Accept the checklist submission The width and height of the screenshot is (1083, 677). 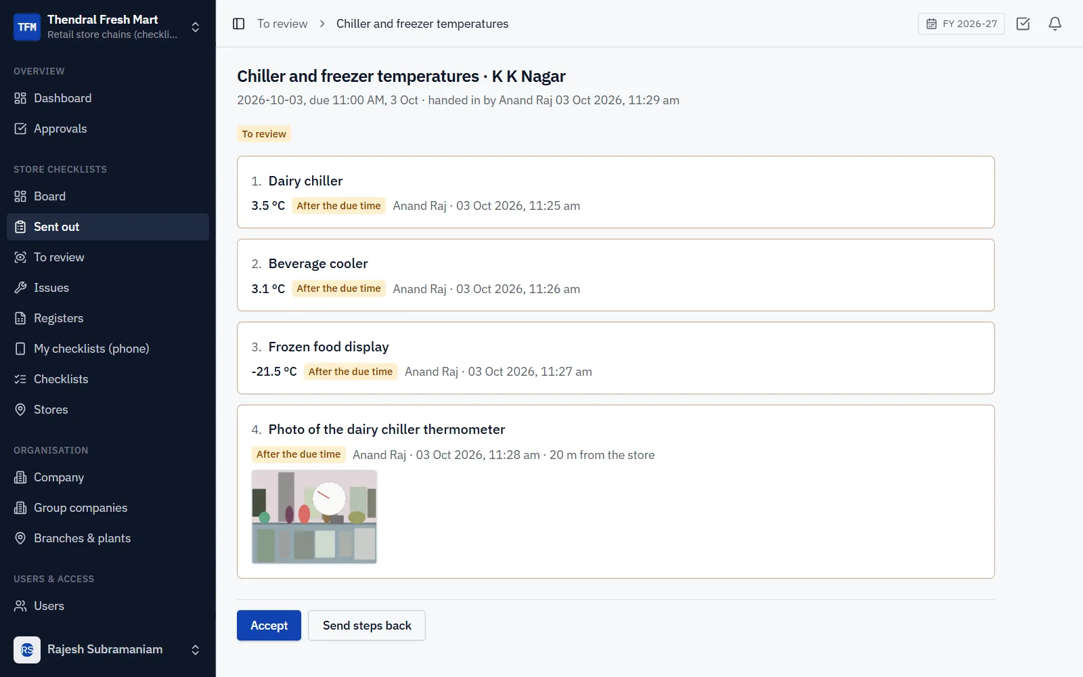(269, 626)
